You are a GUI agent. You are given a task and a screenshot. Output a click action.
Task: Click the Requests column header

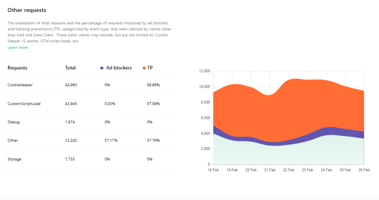(18, 68)
